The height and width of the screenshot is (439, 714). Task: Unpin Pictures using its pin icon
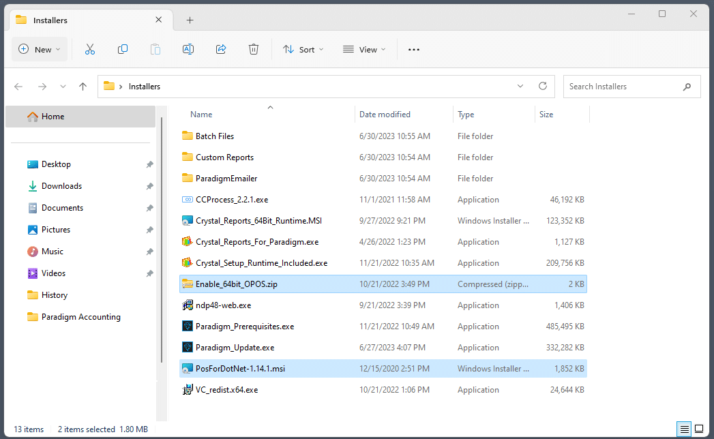click(149, 230)
